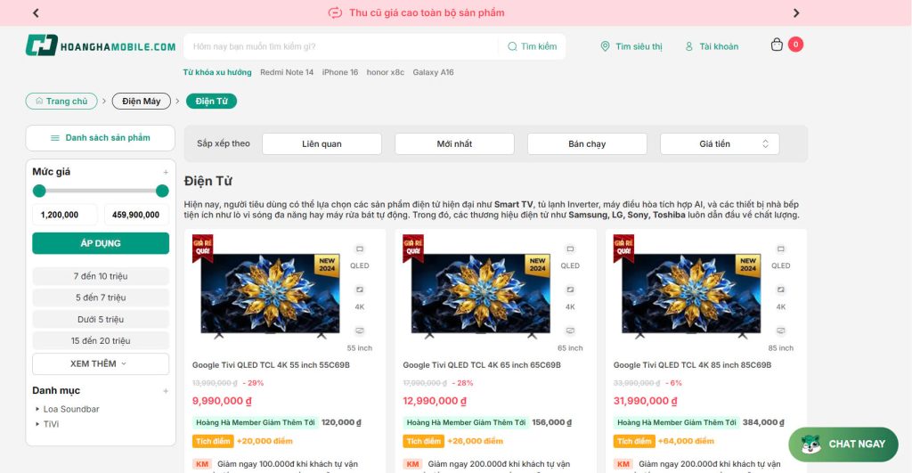Go to Trang chủ breadcrumb

(61, 102)
